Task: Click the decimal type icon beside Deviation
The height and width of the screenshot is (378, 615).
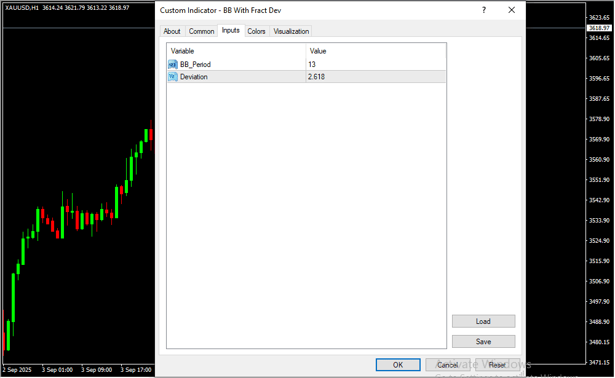Action: point(172,77)
